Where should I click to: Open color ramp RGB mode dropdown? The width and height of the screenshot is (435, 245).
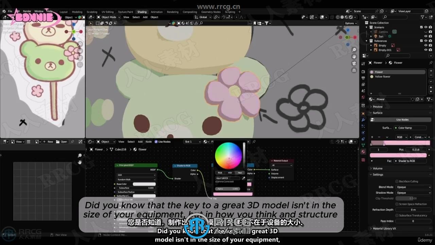tap(402, 137)
